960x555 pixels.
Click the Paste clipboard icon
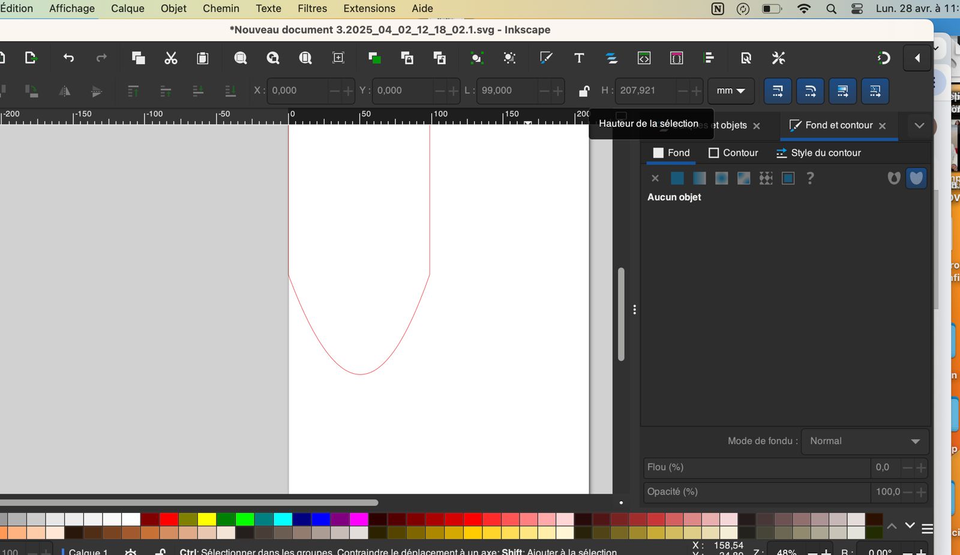[x=203, y=58]
